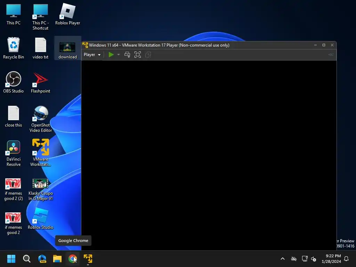Select DaVinci Resolve desktop shortcut
The height and width of the screenshot is (267, 356).
tap(14, 153)
